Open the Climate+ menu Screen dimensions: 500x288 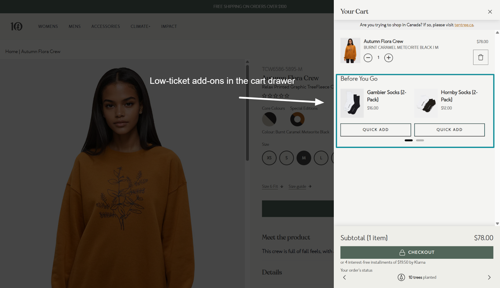point(141,27)
